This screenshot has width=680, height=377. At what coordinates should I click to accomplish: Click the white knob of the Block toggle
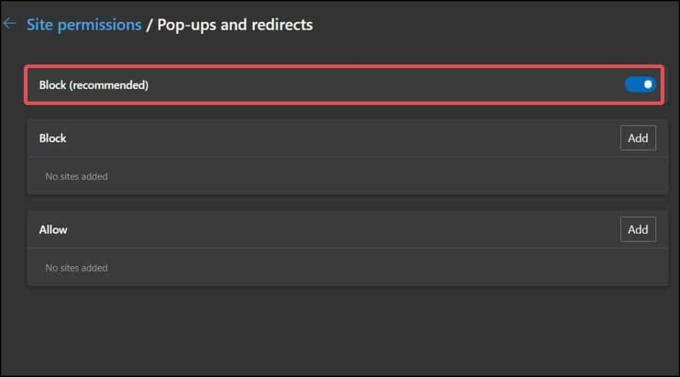(647, 84)
